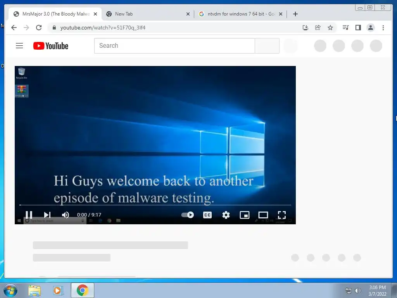
Task: Bookmark this page with the star
Action: 330,28
